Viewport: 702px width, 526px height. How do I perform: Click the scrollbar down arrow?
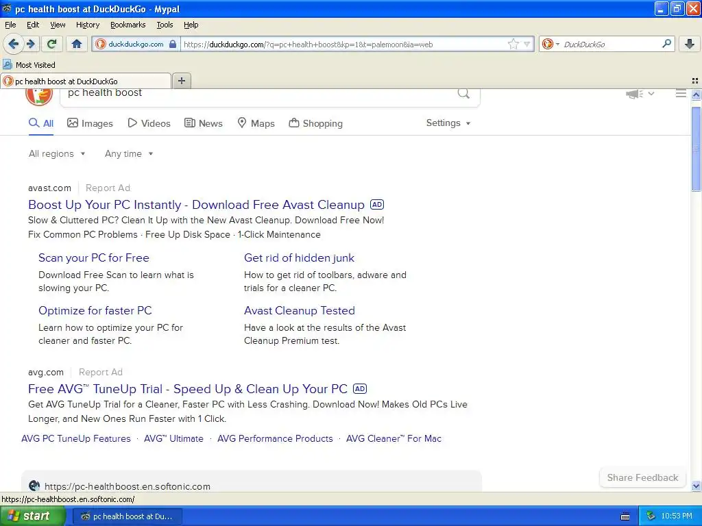click(696, 486)
